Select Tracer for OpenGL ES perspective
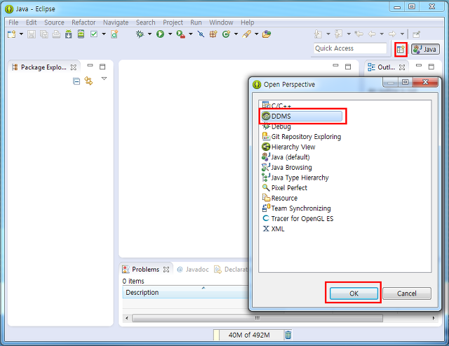The image size is (449, 346). pos(297,218)
